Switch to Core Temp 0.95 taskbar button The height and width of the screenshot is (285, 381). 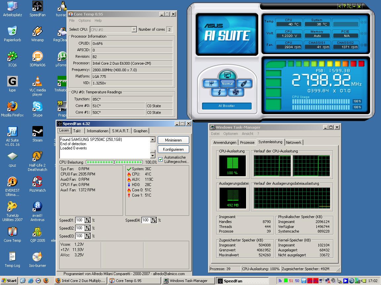tap(134, 281)
